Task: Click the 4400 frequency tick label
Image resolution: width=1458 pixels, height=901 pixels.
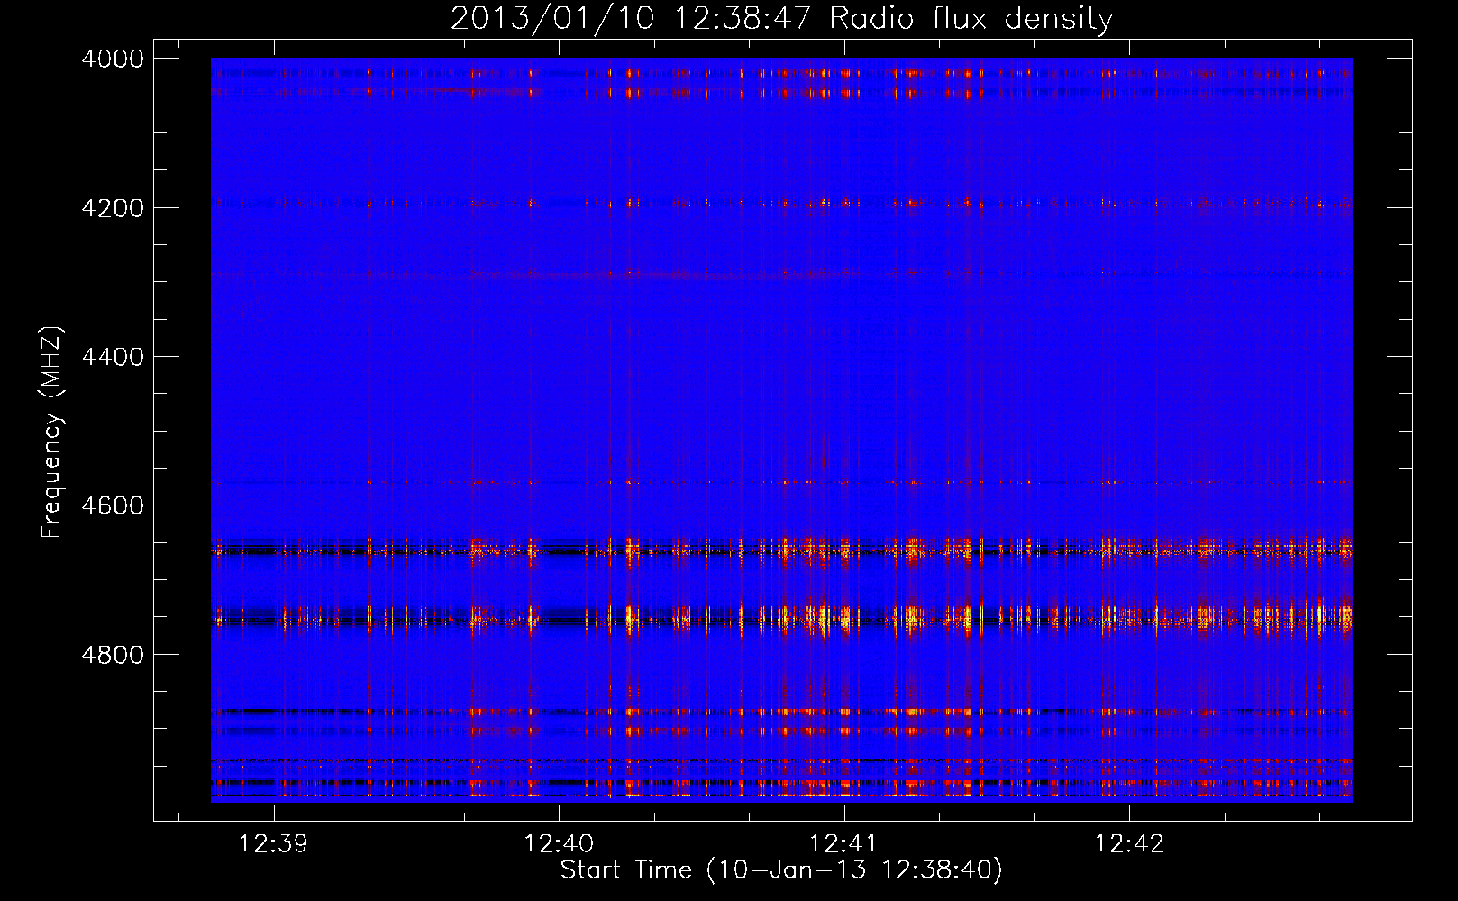Action: [x=113, y=357]
